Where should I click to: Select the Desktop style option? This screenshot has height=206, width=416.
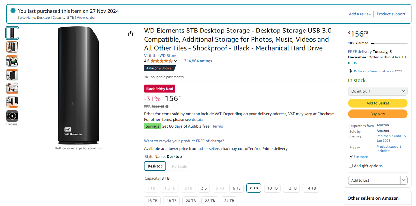155,166
